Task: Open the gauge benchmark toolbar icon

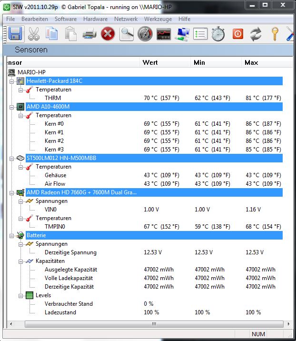Action: pos(145,34)
